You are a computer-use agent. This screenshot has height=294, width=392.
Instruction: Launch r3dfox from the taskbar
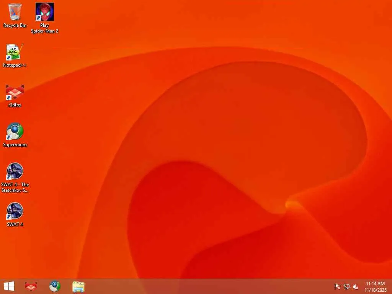click(x=31, y=286)
